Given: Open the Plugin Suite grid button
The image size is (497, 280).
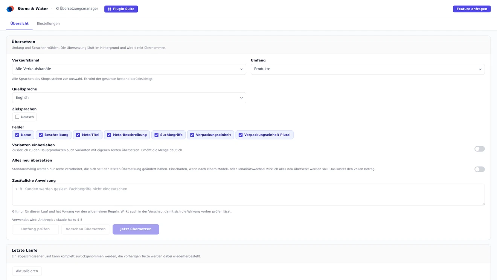Looking at the screenshot, I should click(121, 9).
